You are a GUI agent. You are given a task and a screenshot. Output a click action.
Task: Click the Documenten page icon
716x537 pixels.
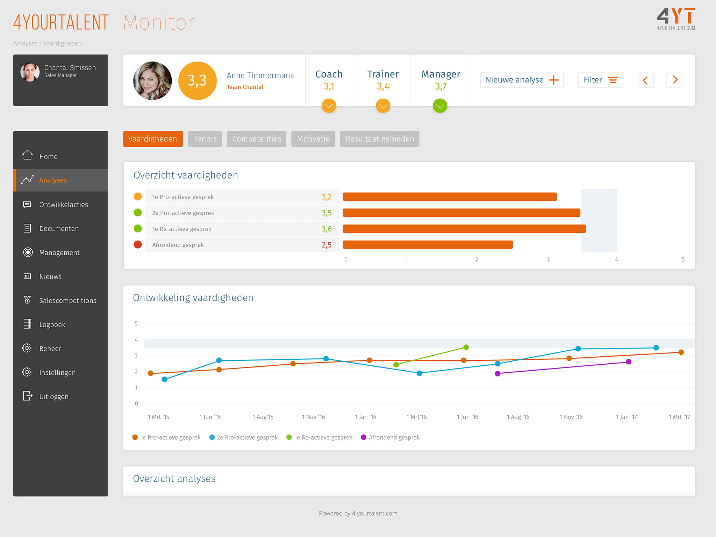tap(27, 228)
